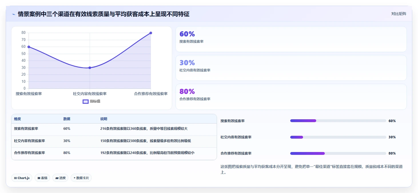Click the chart data point at value 60
418x193 pixels.
[29, 47]
